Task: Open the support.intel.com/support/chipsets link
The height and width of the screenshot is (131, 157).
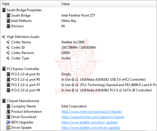Action: [93, 117]
